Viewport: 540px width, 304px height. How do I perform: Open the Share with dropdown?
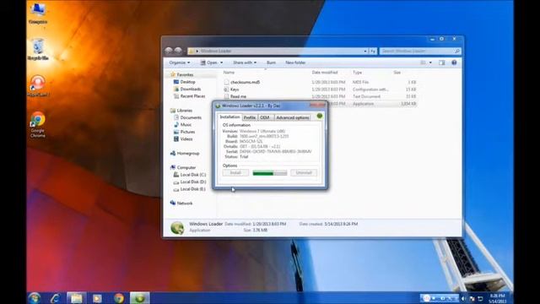(245, 62)
